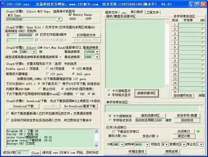Click the STC-ISP app icon in title bar
208x157 pixels.
click(3, 4)
